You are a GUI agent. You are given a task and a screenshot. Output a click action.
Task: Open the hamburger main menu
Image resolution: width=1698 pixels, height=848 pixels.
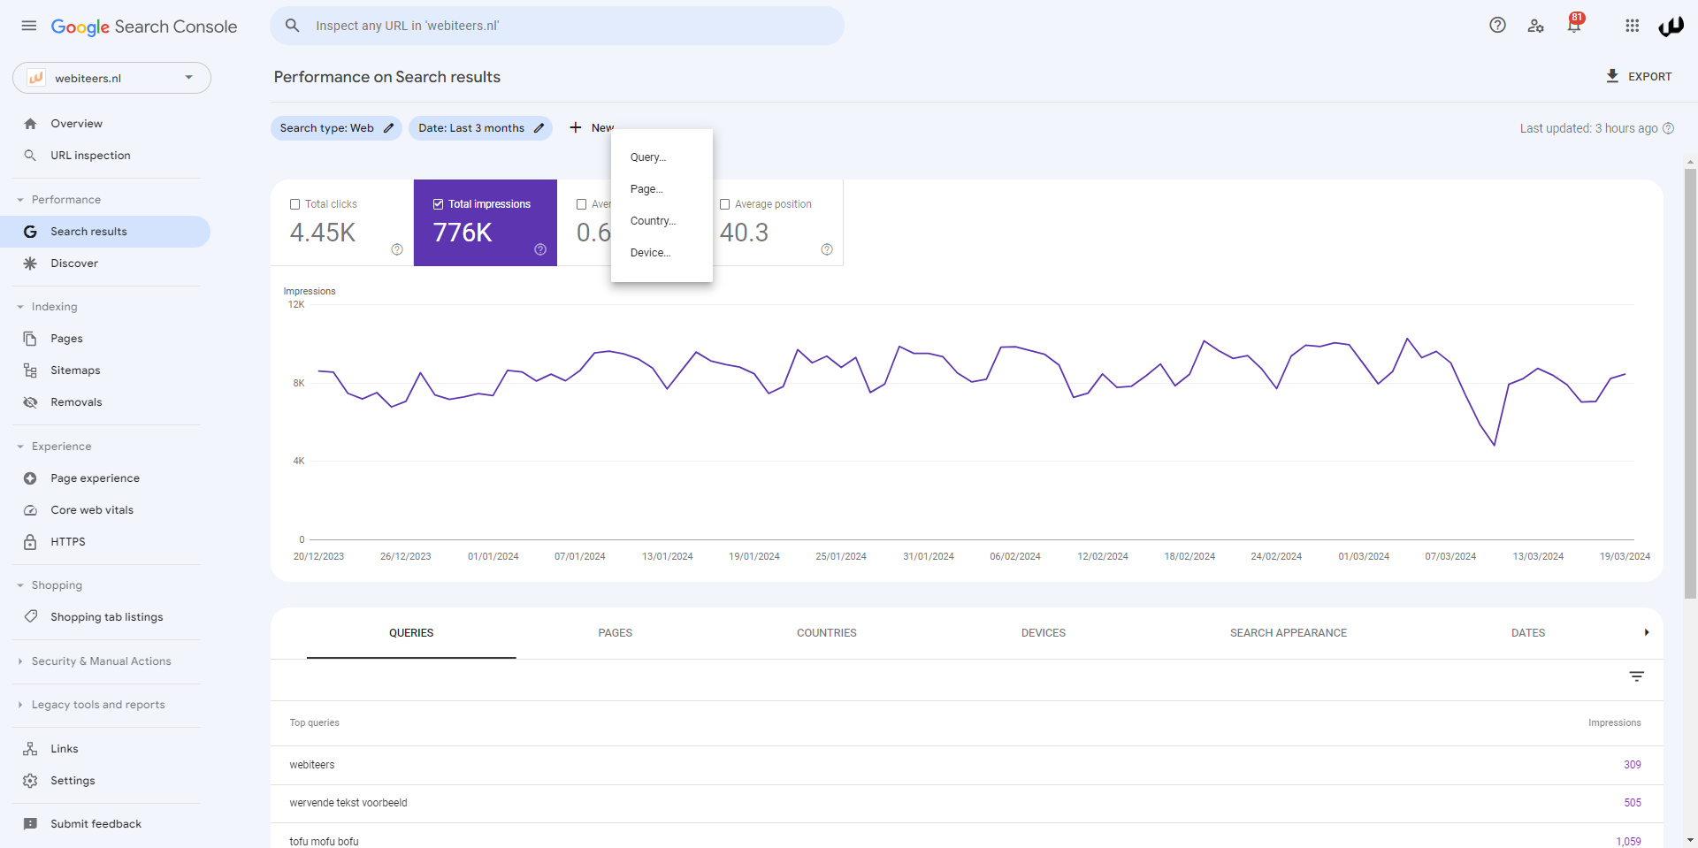(x=29, y=26)
